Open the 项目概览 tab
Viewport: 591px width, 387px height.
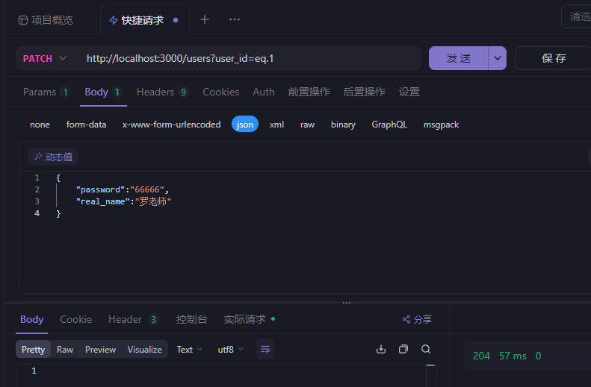[46, 20]
